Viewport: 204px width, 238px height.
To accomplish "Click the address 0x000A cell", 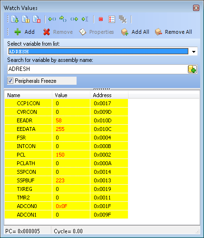I will click(109, 163).
